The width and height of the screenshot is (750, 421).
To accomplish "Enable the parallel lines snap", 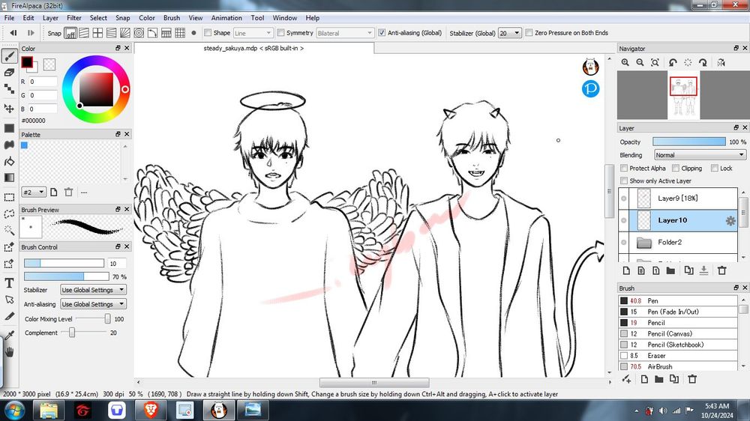I will pos(84,33).
